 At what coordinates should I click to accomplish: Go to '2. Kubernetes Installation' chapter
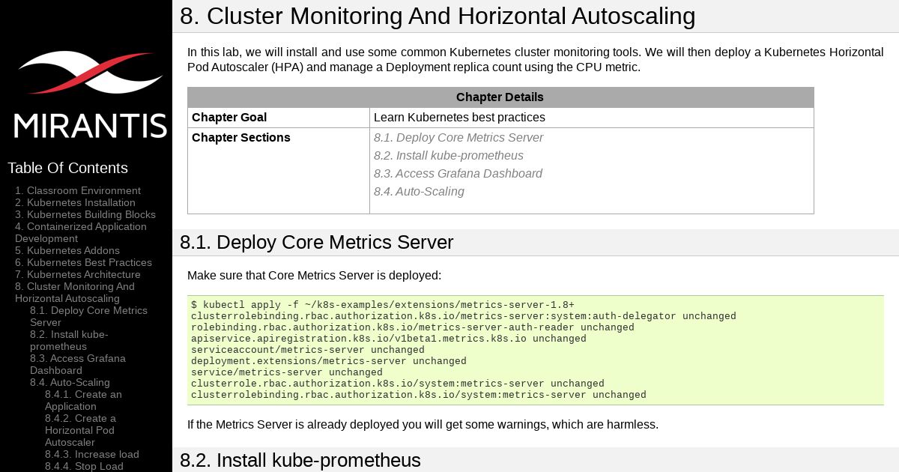(75, 202)
